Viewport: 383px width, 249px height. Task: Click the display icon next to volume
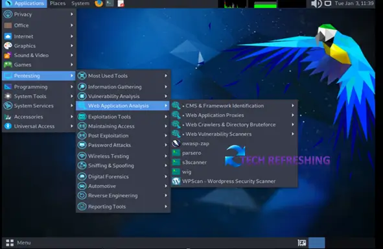coord(327,3)
